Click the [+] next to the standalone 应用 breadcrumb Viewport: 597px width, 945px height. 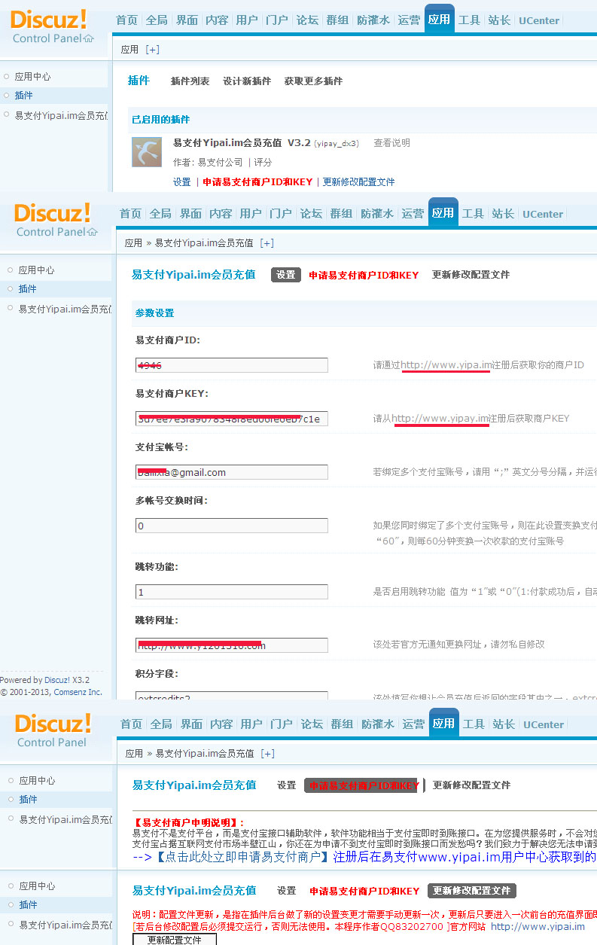[x=152, y=50]
